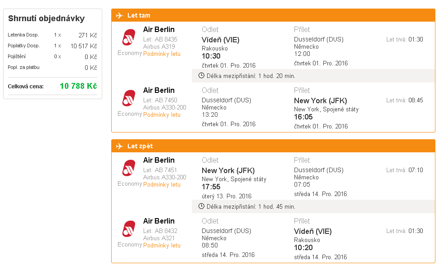Click the clock icon by 1 hod. 45 min. layover
Screen dimensions: 439x265
click(201, 206)
